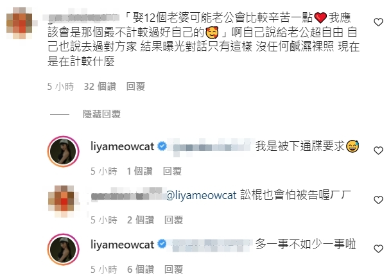This screenshot has width=391, height=278.
Task: Open the @liyameowcat mention link
Action: click(x=201, y=195)
